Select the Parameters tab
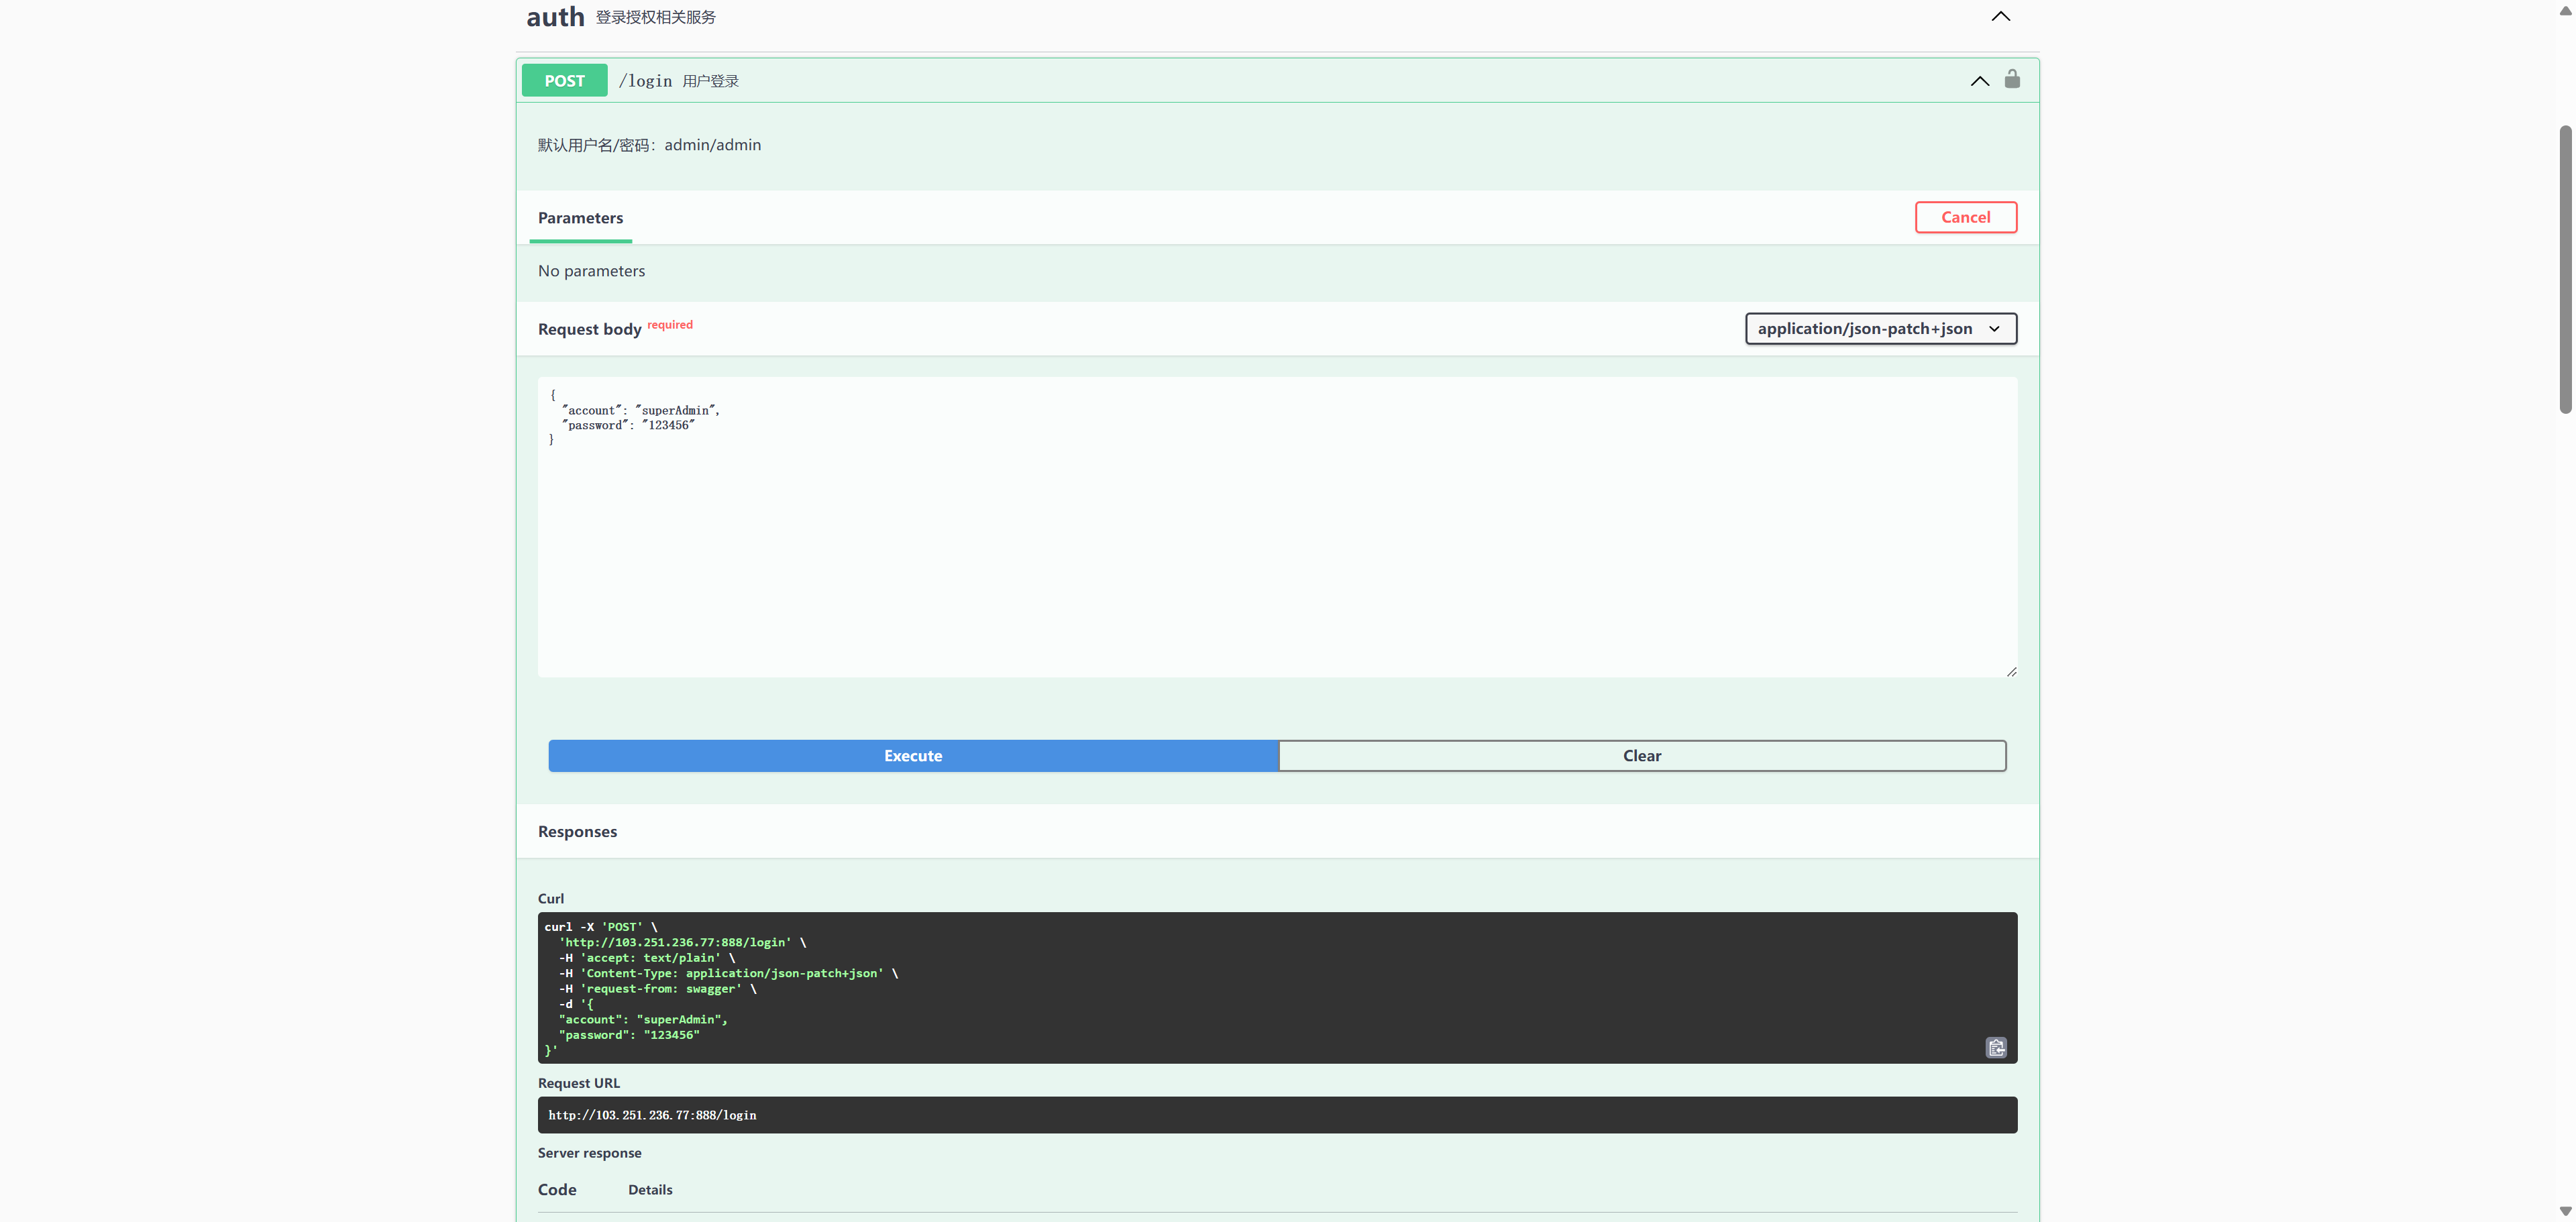Viewport: 2576px width, 1222px height. (580, 218)
